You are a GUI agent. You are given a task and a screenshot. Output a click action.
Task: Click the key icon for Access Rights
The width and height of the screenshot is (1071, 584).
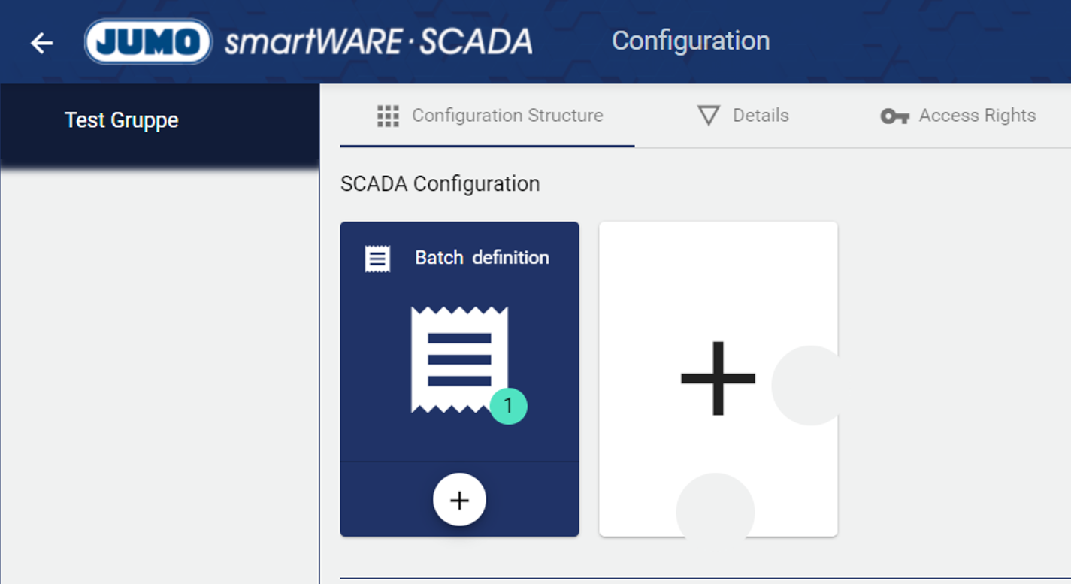(894, 116)
